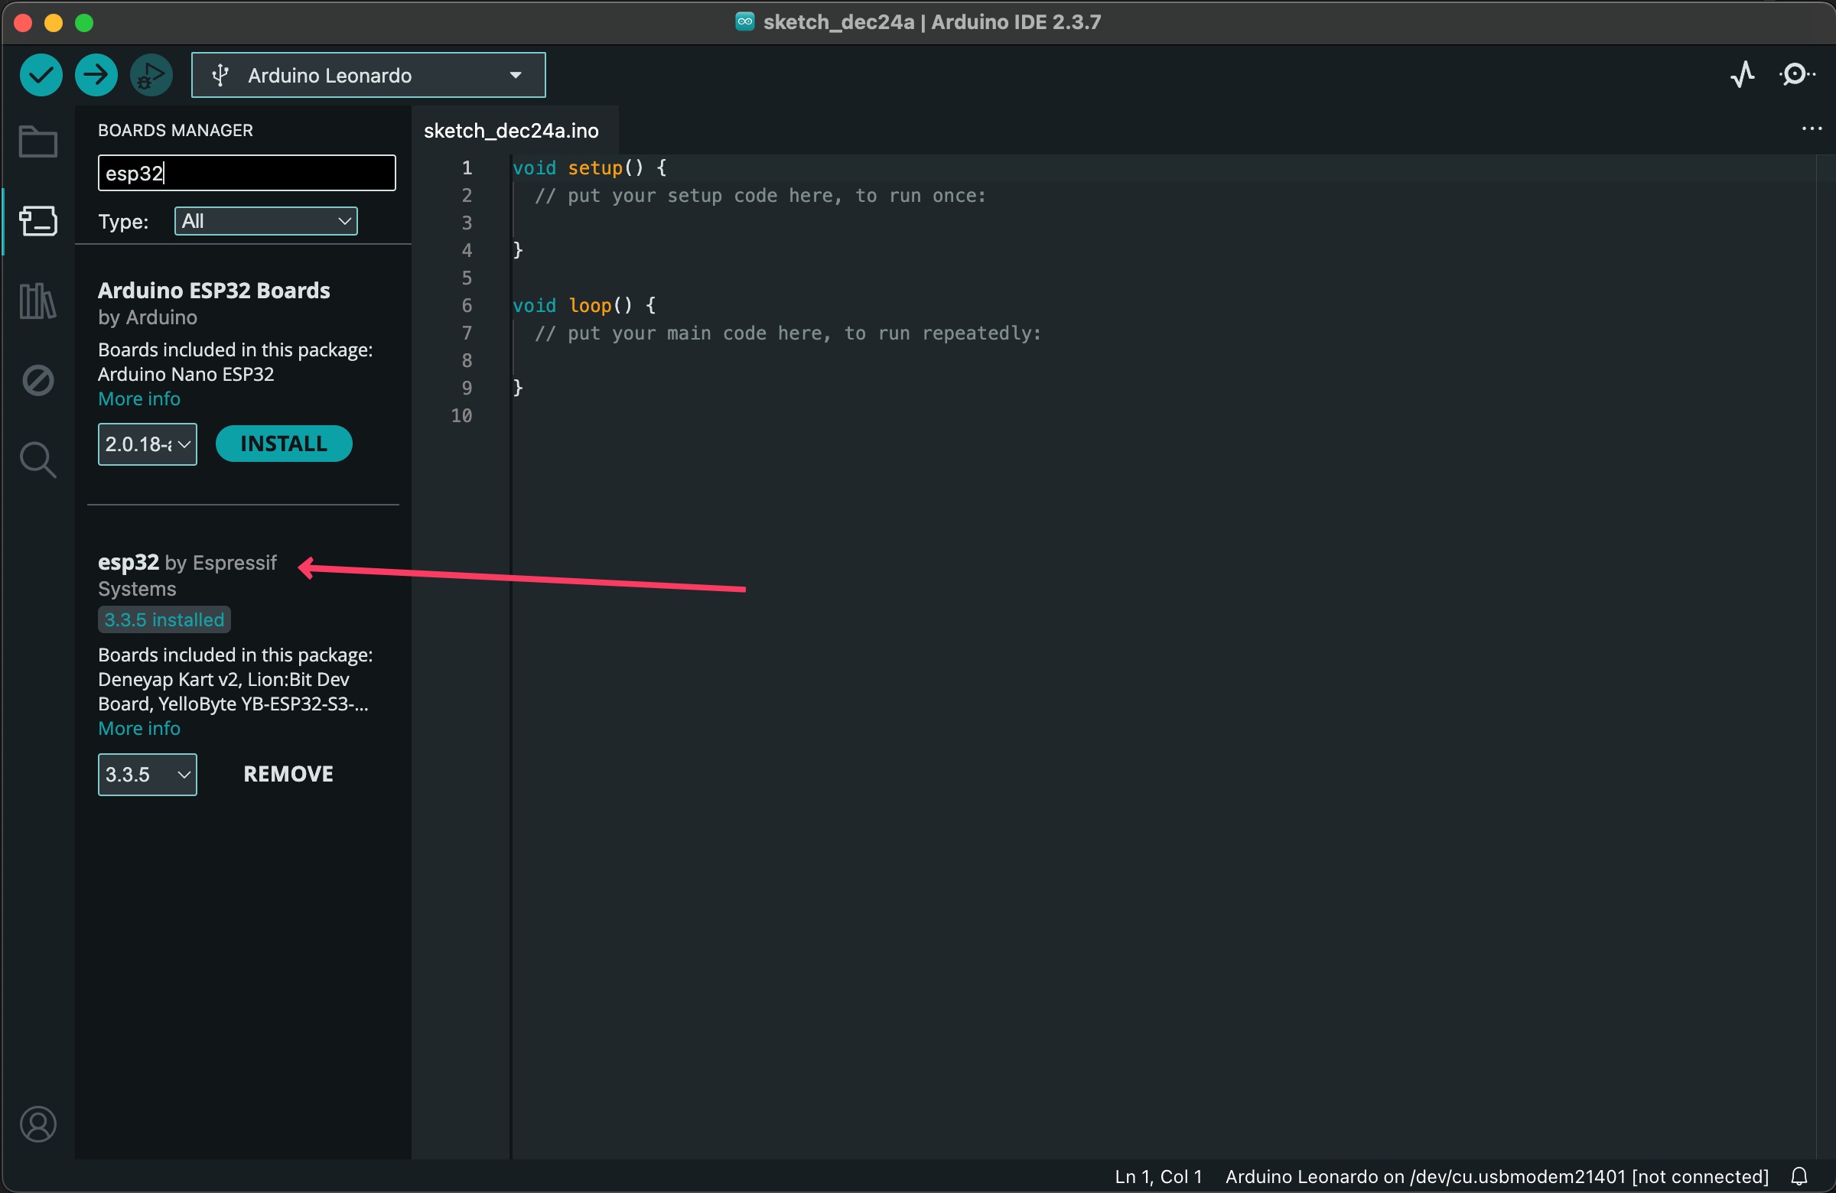Click the esp32 boards search field
1836x1193 pixels.
246,173
